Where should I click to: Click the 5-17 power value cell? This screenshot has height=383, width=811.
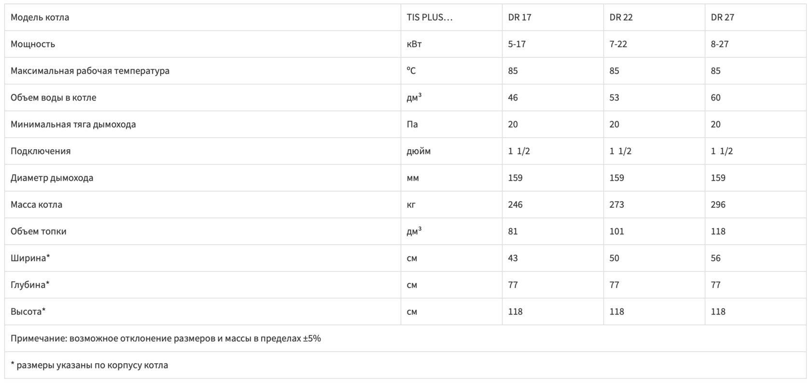[517, 44]
